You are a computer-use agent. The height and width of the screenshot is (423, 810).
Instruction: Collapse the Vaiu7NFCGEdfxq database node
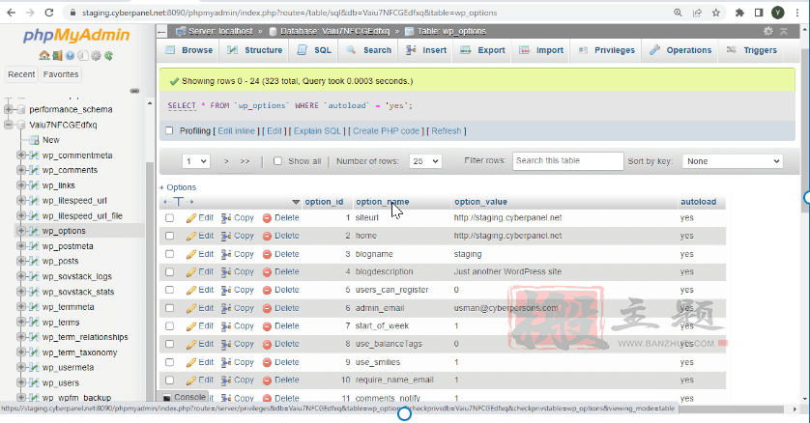(9, 125)
